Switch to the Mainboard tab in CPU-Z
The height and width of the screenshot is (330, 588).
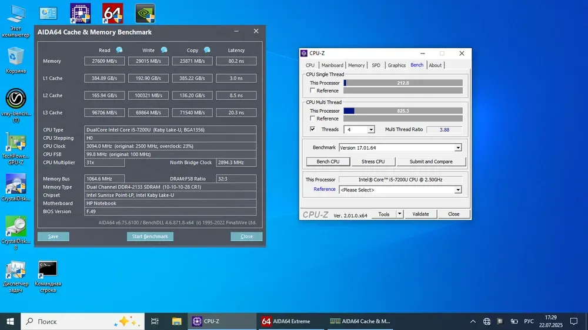coord(332,65)
